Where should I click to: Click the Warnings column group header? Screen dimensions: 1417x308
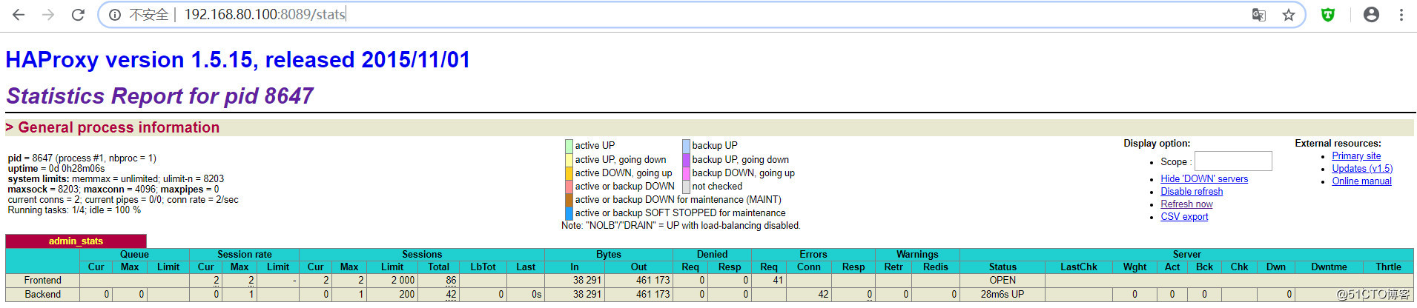pyautogui.click(x=917, y=255)
